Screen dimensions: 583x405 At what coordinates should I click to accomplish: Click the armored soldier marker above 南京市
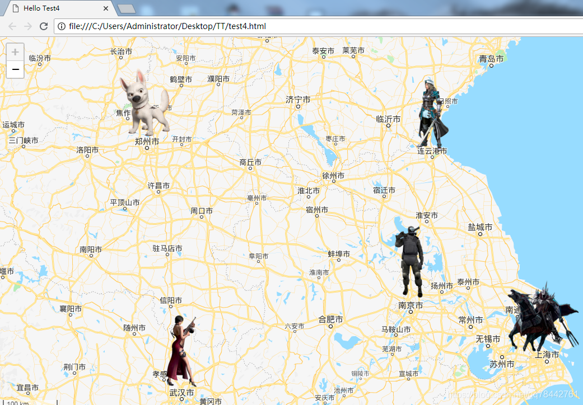coord(409,261)
